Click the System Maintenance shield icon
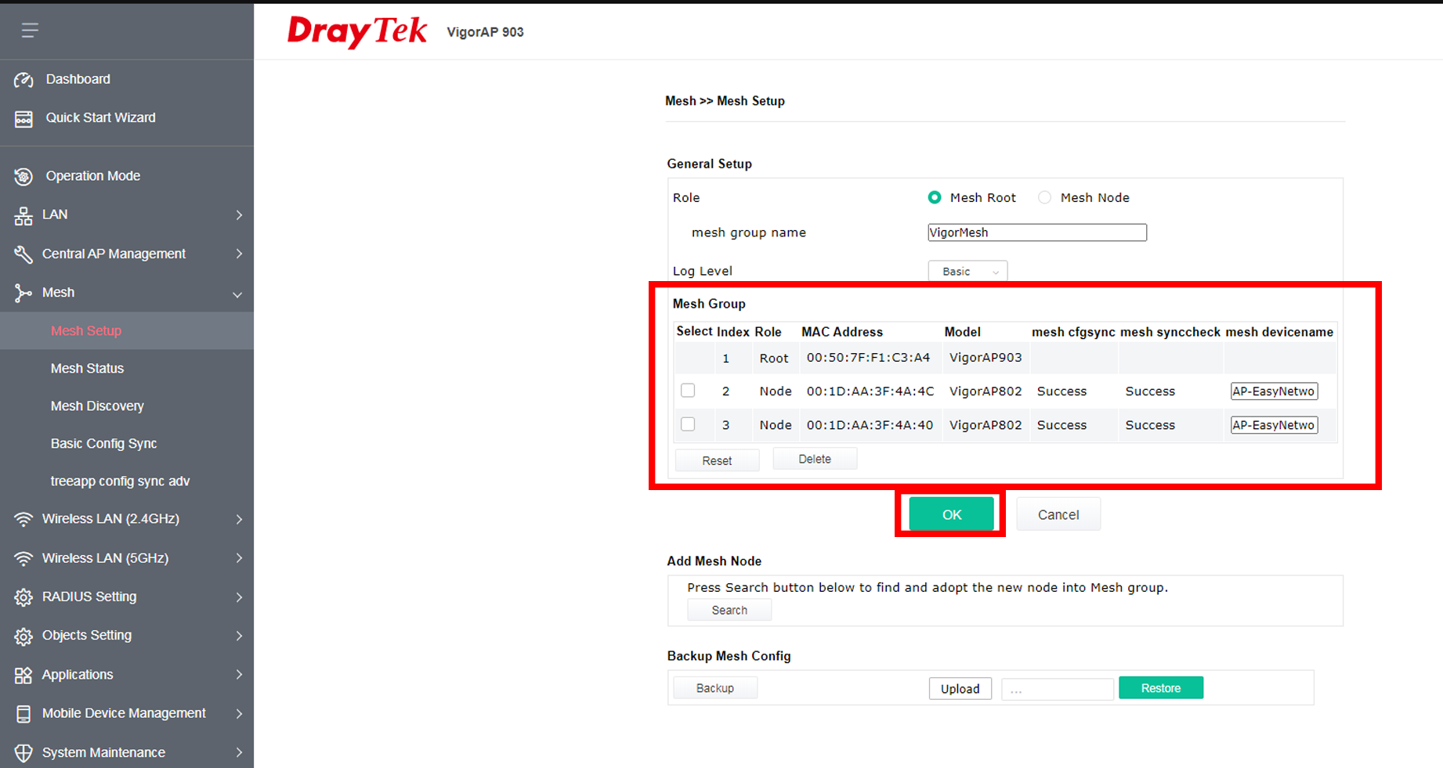This screenshot has width=1443, height=768. tap(24, 752)
